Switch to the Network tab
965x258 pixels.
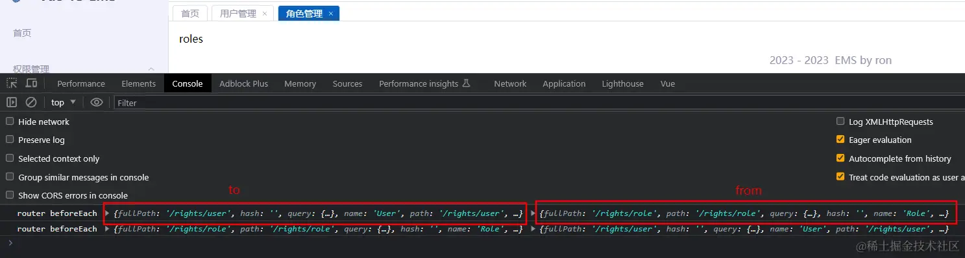[x=510, y=83]
